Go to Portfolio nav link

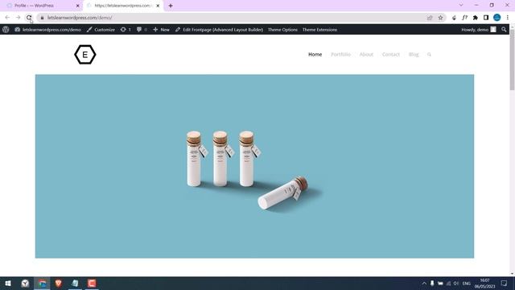340,55
